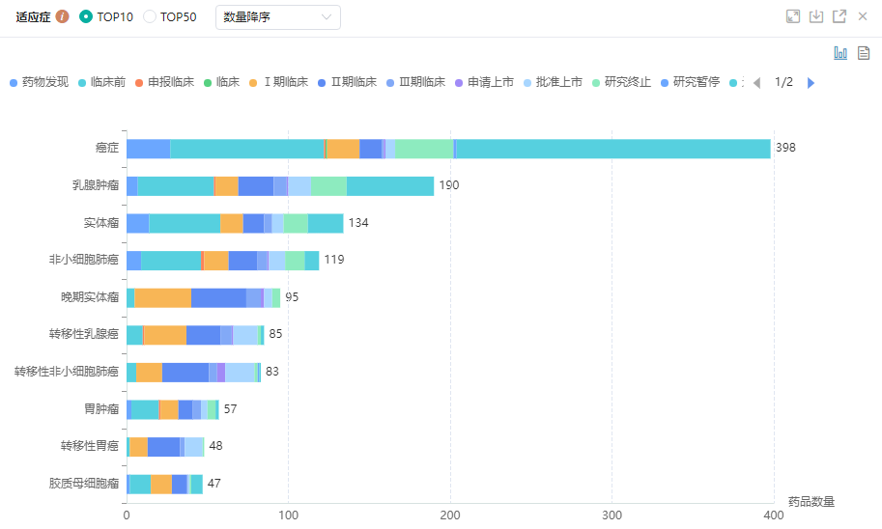Screen dimensions: 882x529
Task: Click the 申请上市 legend label
Action: point(490,83)
